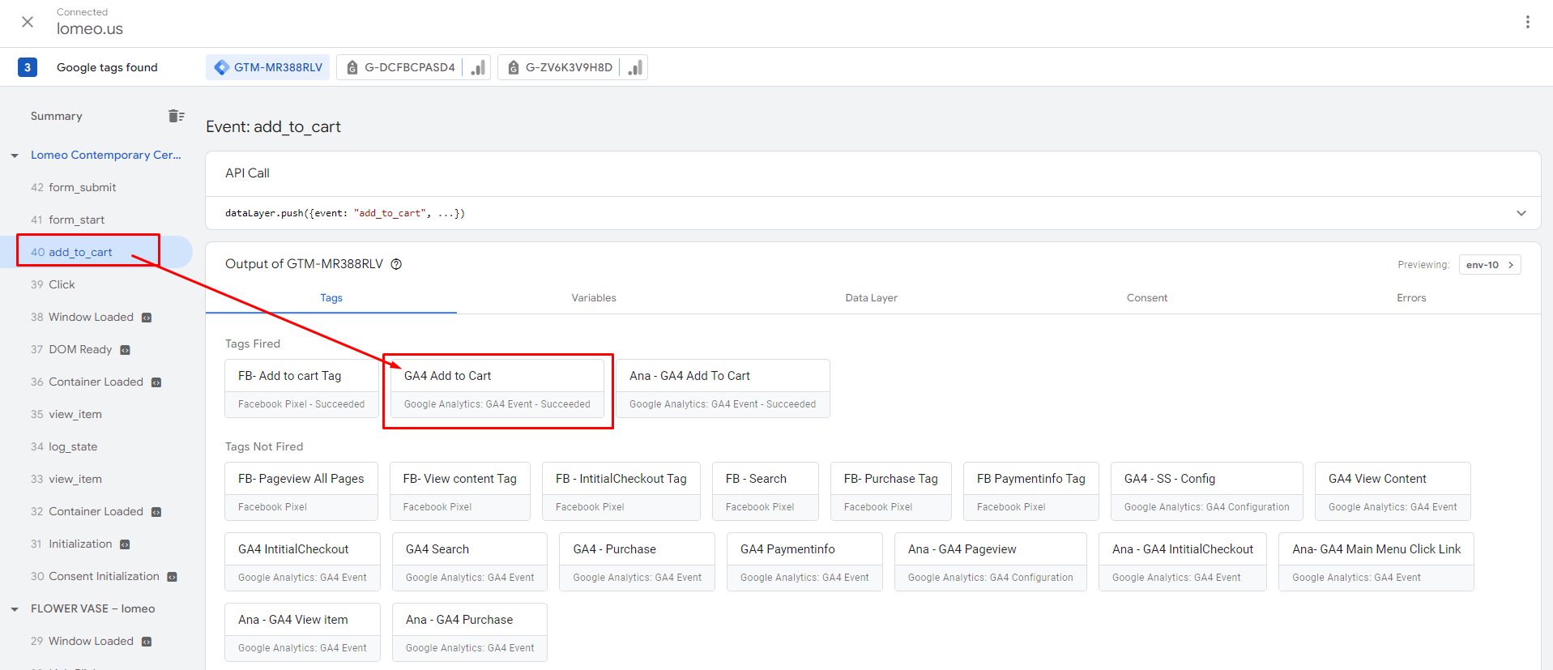
Task: Close the Tag Assistant debug panel
Action: point(28,22)
